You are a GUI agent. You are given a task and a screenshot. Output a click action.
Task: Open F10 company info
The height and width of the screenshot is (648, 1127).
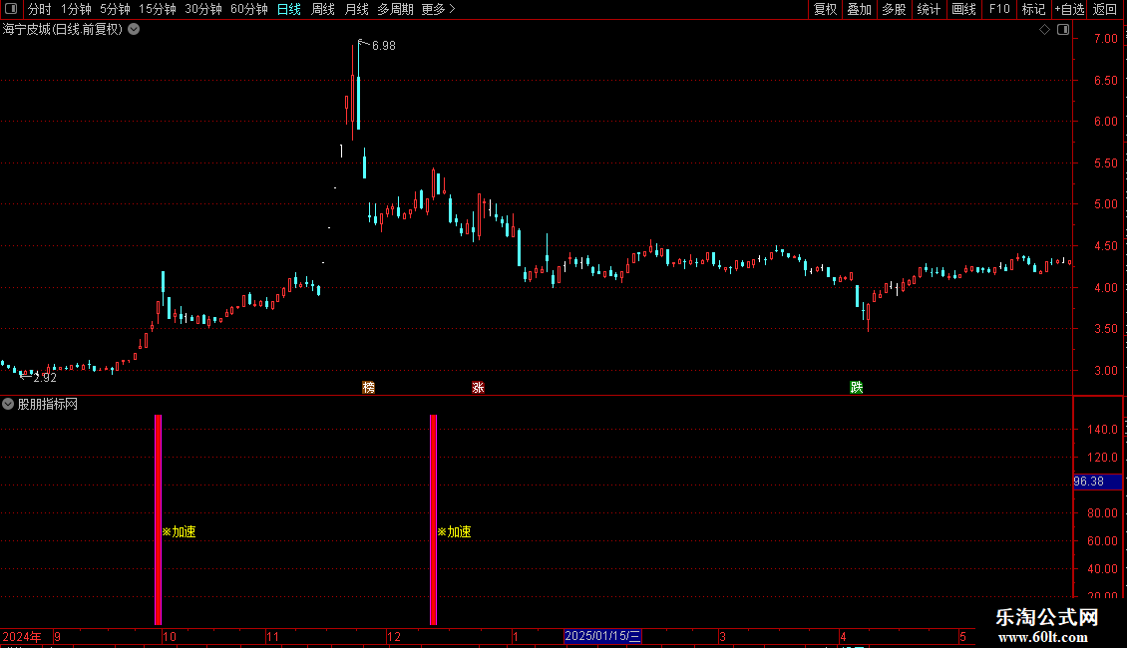coord(999,9)
